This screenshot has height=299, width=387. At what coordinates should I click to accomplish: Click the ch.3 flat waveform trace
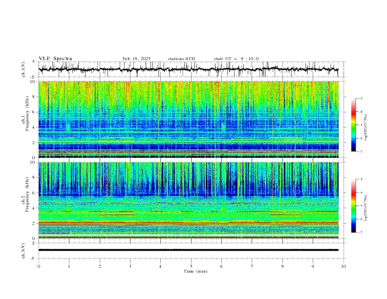189,250
